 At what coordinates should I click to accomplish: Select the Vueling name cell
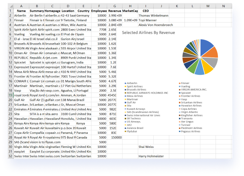[x=21, y=34]
